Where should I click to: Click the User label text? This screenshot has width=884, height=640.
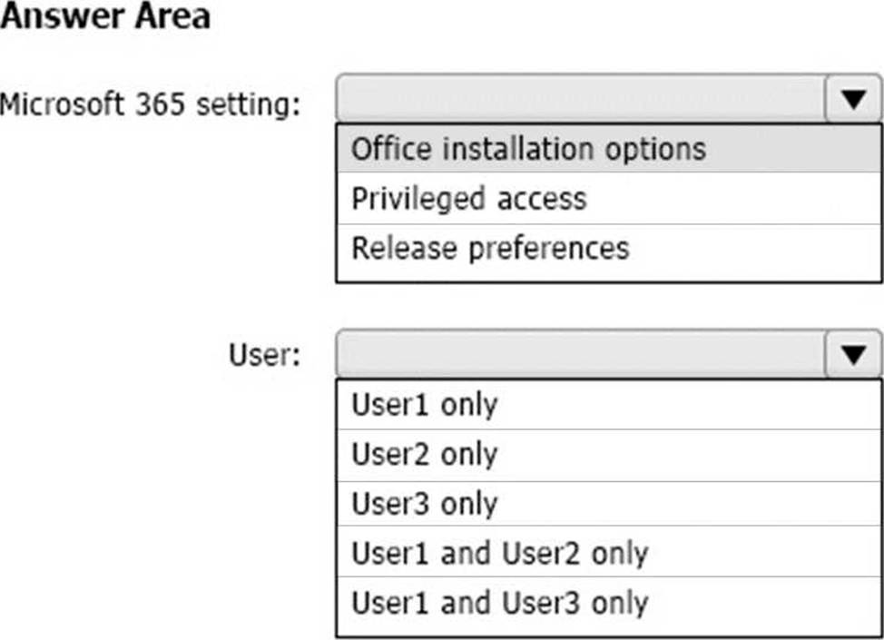tap(264, 355)
